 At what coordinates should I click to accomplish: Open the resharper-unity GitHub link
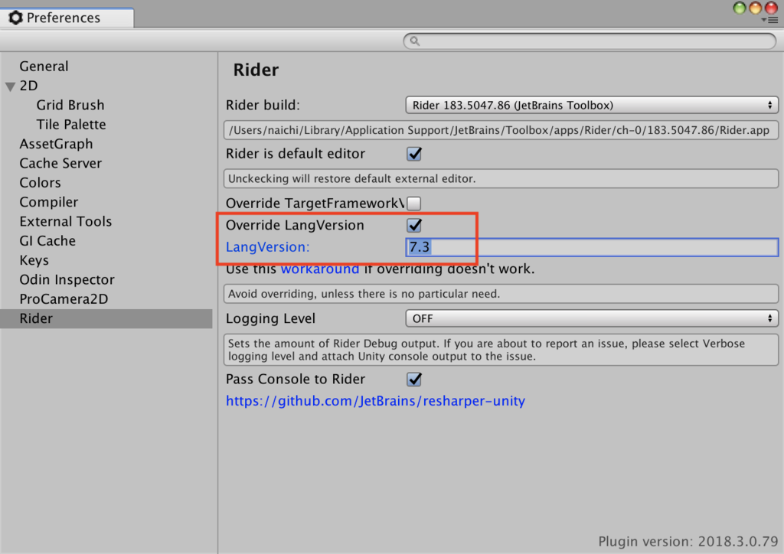click(375, 401)
